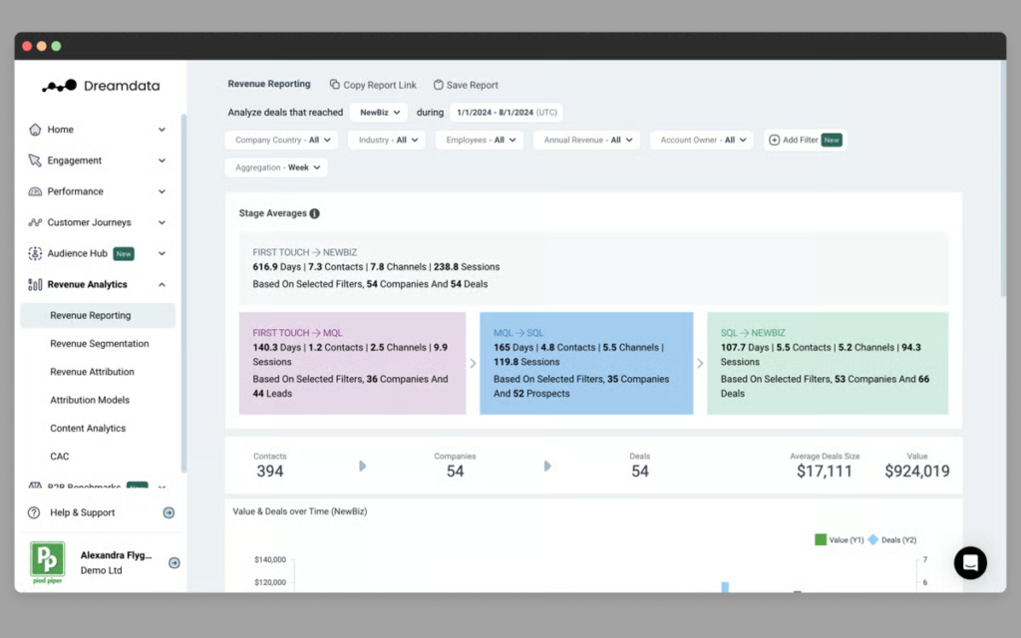Click the New badge on Audience Hub
1021x638 pixels.
124,254
